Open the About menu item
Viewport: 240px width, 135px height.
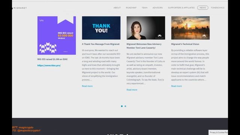117,7
